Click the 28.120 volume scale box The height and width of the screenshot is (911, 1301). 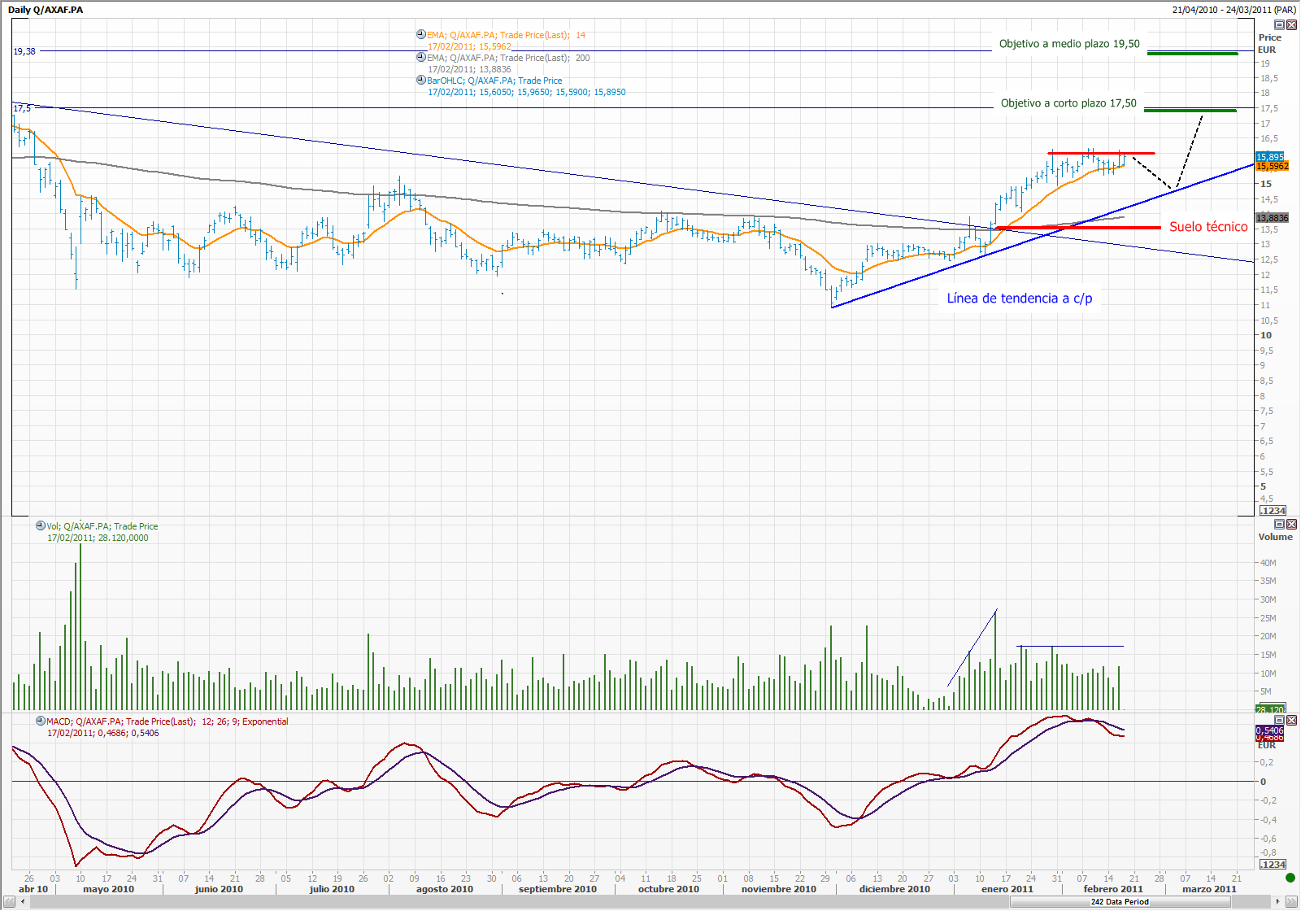(x=1271, y=709)
